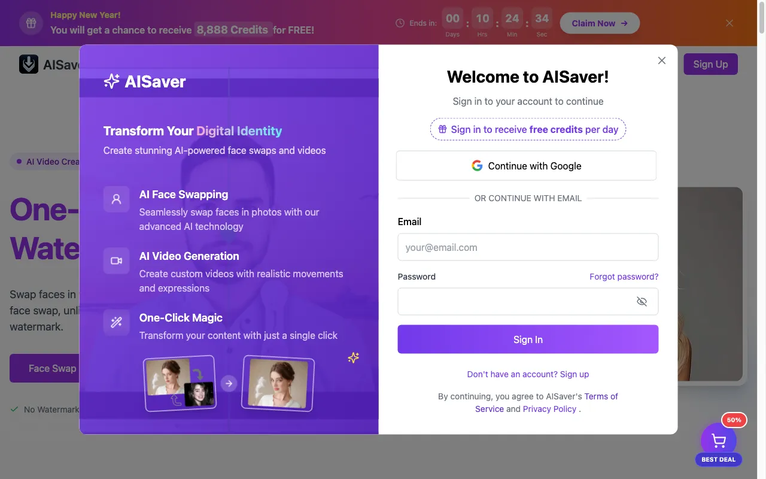
Task: Click the AI Video Generation camera icon
Action: pyautogui.click(x=116, y=260)
